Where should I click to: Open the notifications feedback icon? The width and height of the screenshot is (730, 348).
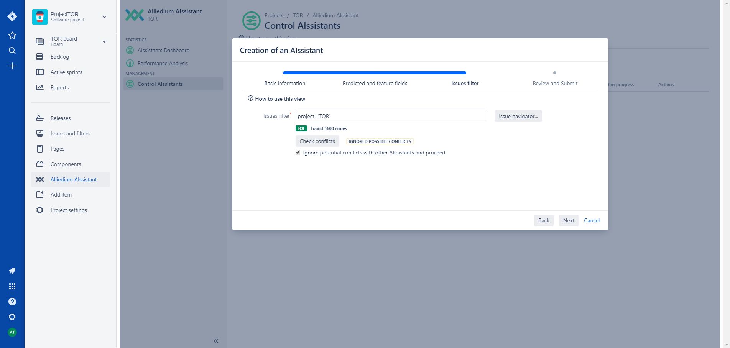pos(12,271)
